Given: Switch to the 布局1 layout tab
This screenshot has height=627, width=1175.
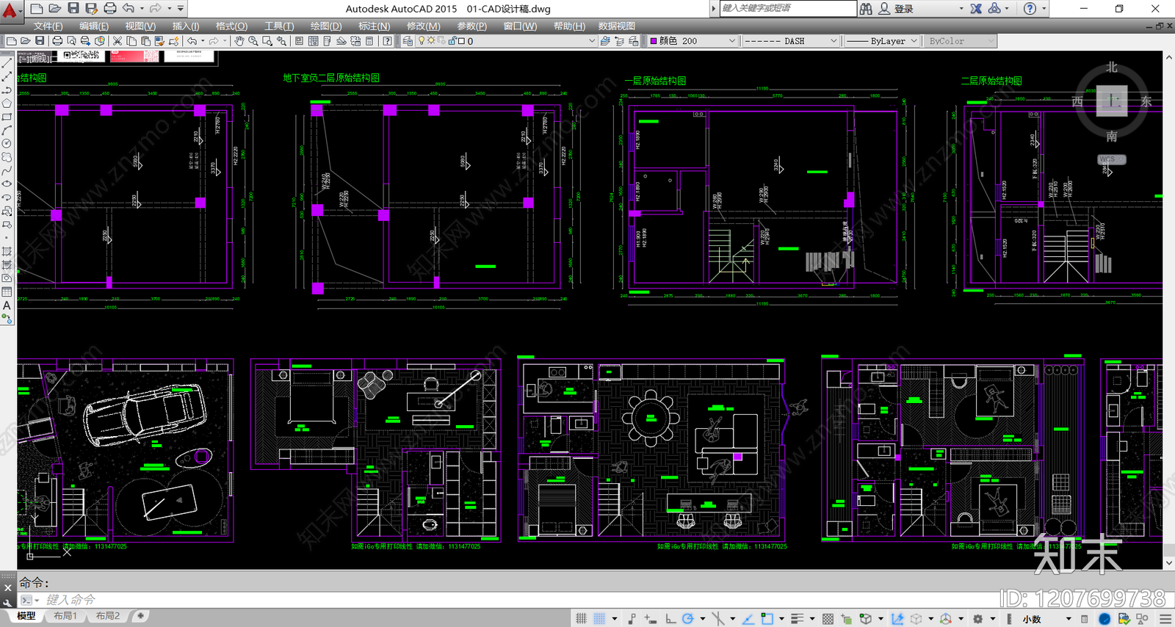Looking at the screenshot, I should [65, 616].
